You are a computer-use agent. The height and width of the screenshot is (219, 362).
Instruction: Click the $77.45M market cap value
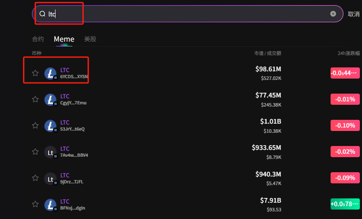click(x=268, y=95)
